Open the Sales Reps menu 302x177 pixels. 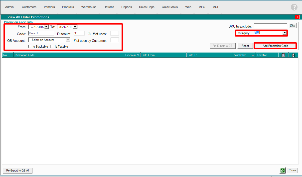(147, 7)
